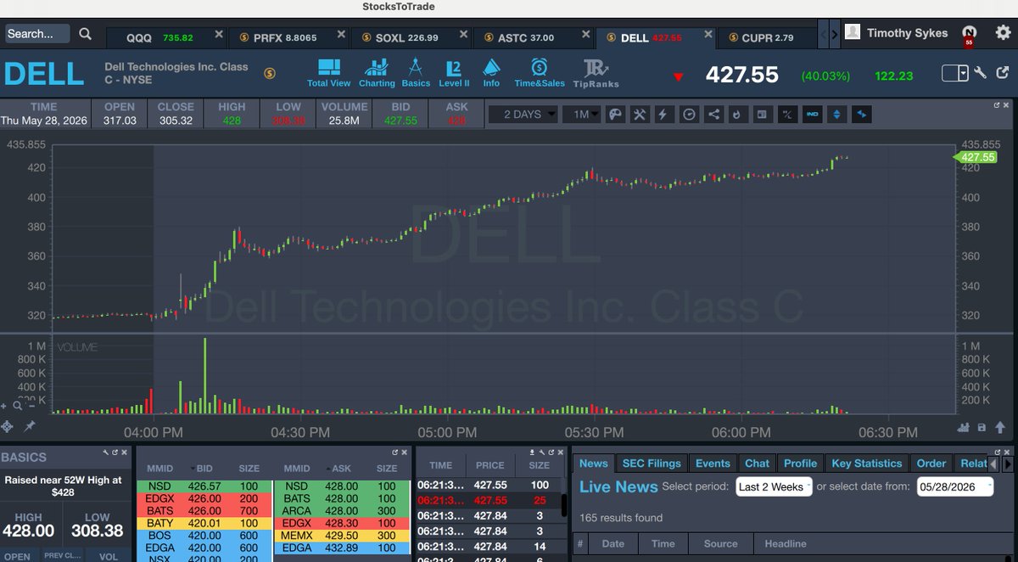The width and height of the screenshot is (1018, 562).
Task: Click the flame icon in chart toolbar
Action: [738, 114]
